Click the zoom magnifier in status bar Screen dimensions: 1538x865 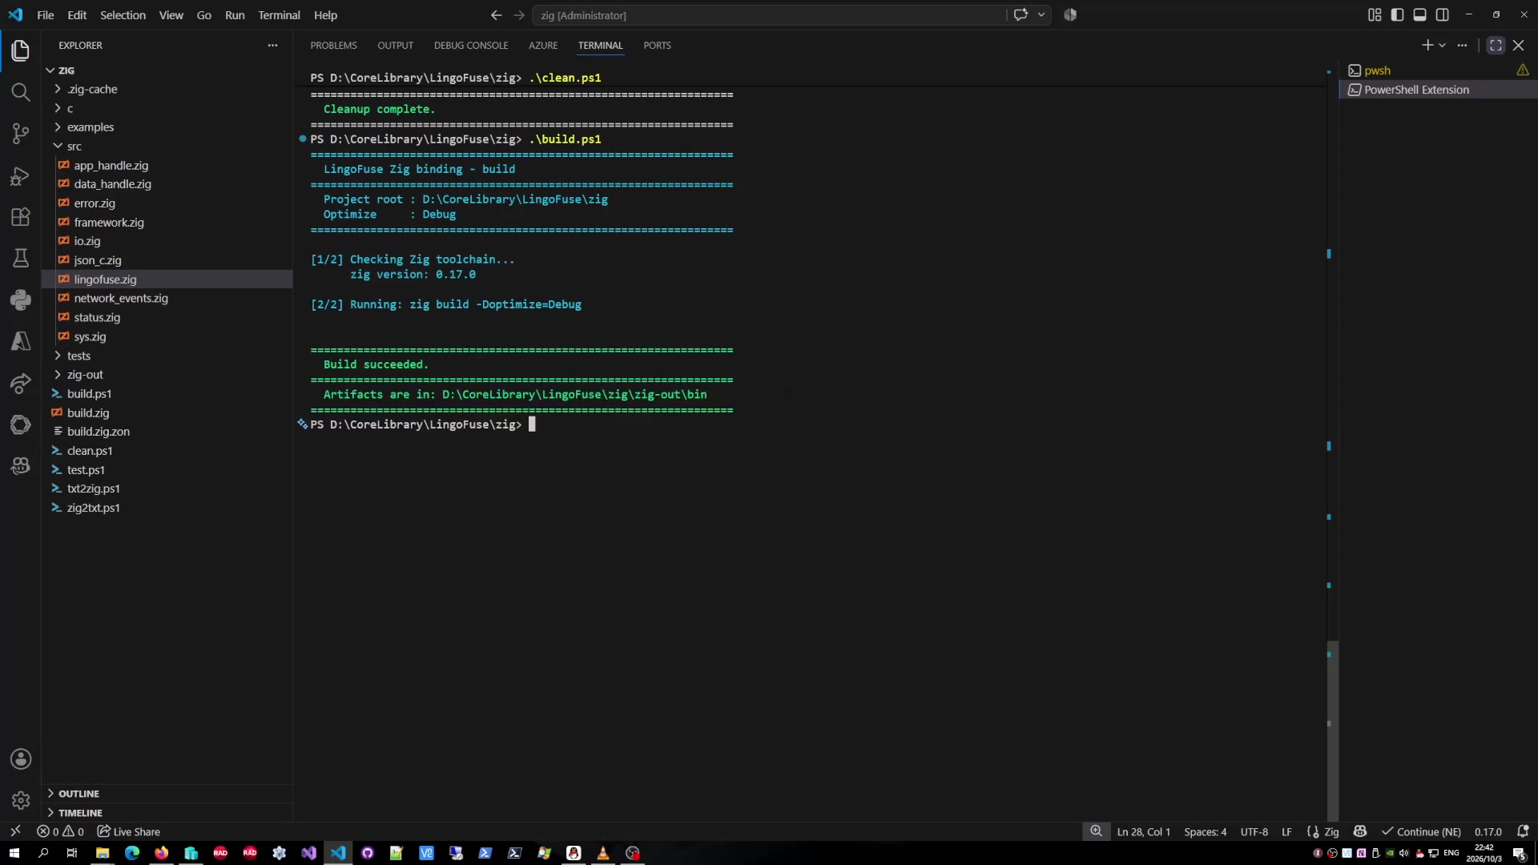1096,831
